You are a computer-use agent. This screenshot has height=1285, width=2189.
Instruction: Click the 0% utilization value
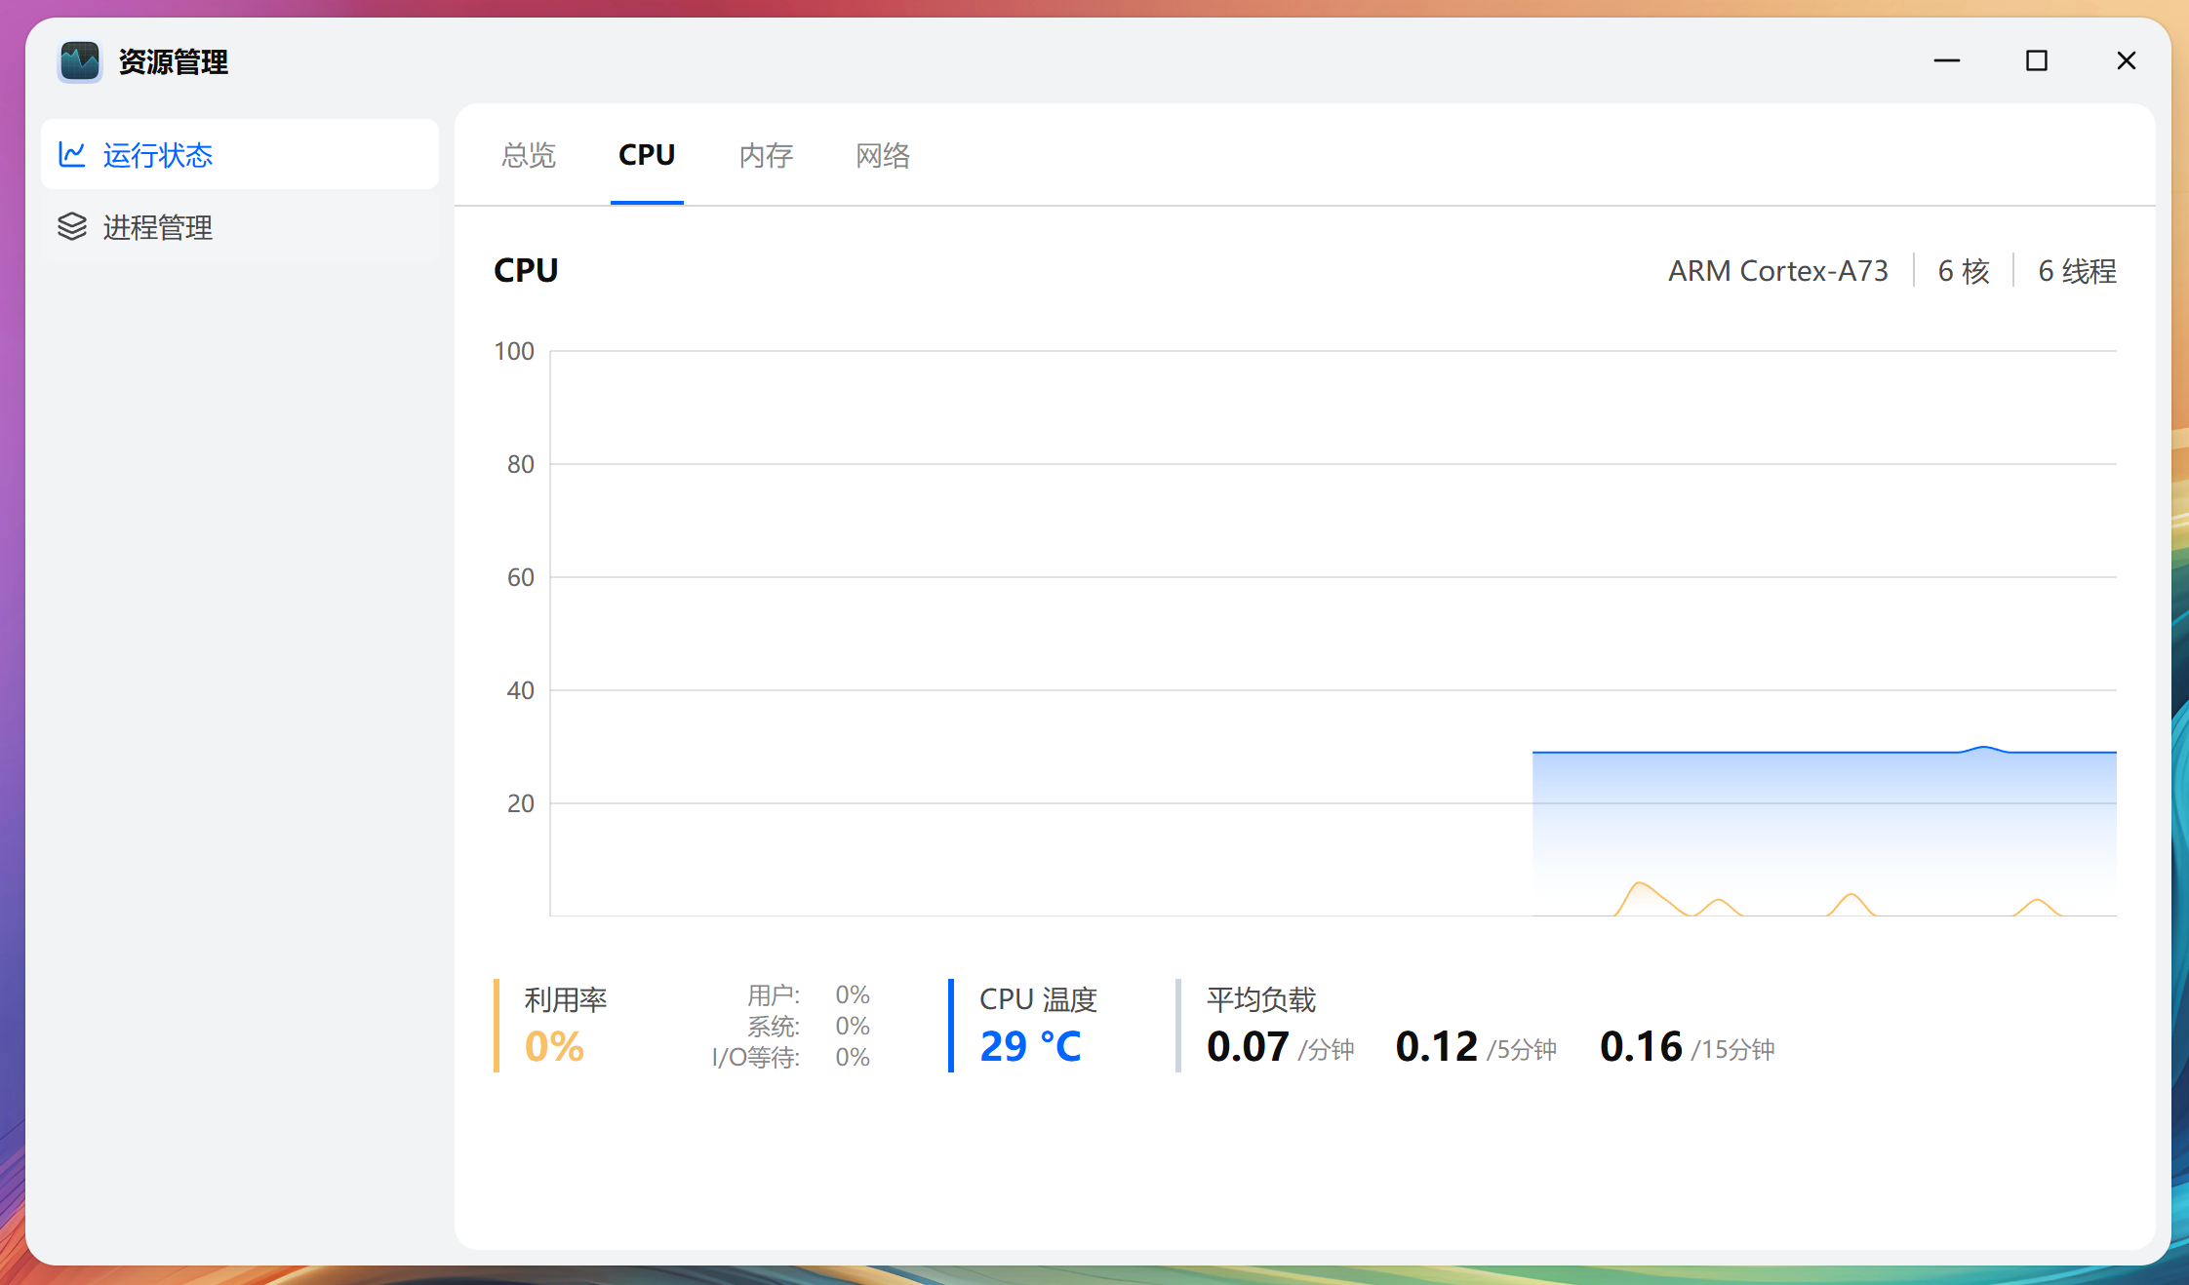pyautogui.click(x=554, y=1047)
